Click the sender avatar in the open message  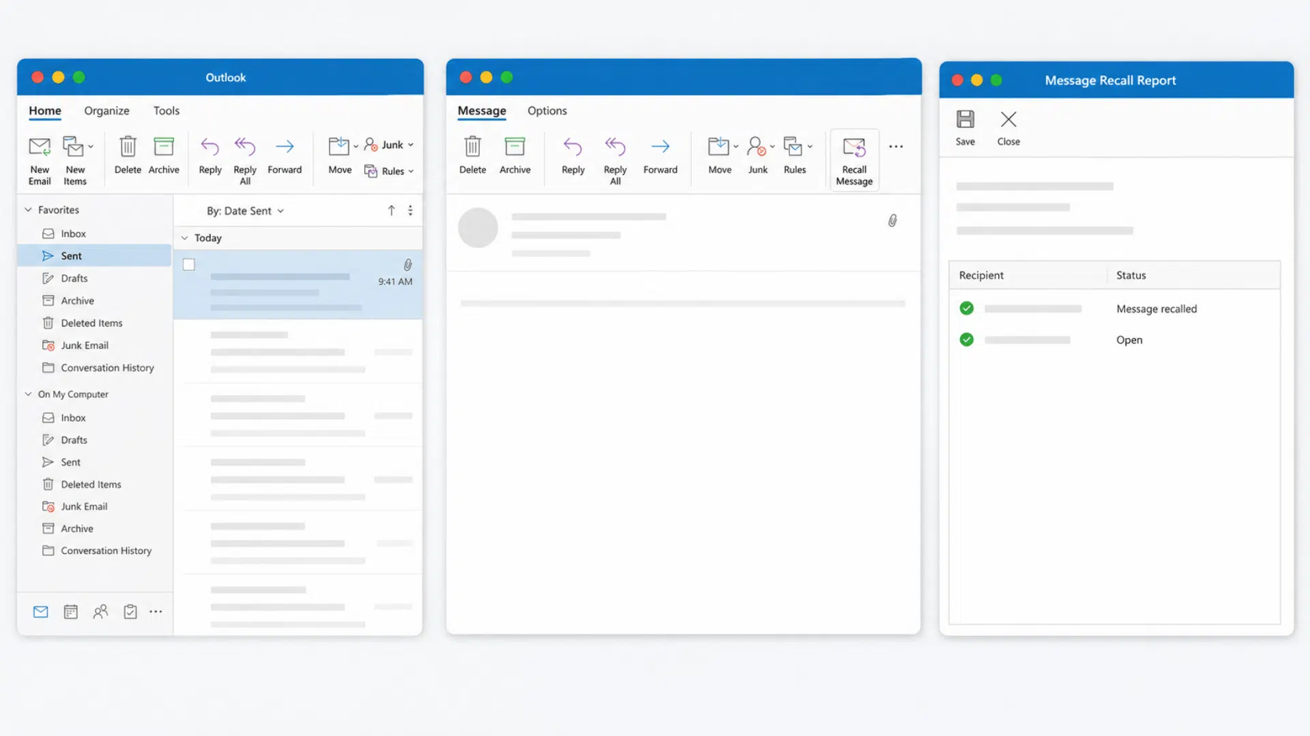click(478, 228)
